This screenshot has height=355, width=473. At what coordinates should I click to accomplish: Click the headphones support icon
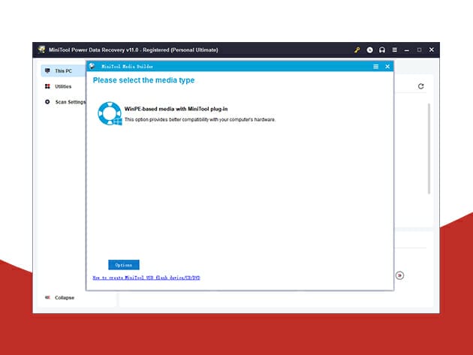382,50
